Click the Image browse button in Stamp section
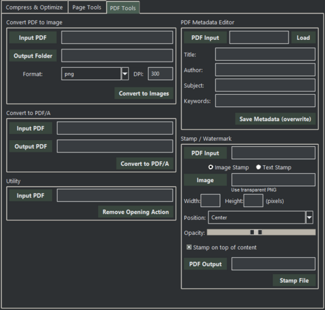The image size is (325, 310). (205, 180)
